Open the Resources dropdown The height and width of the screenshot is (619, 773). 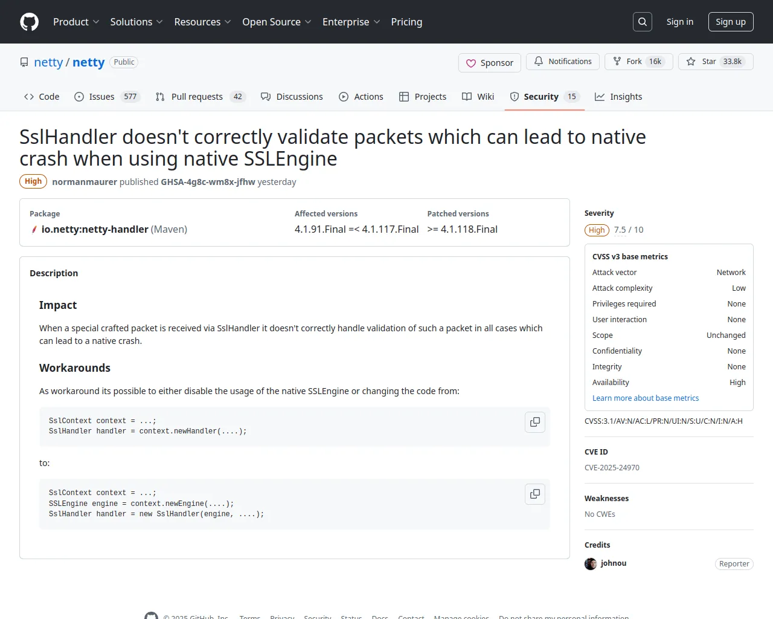click(202, 22)
